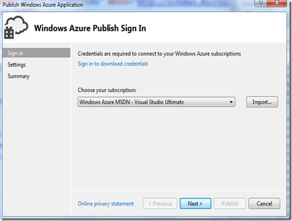Click the credentials required message text
The image size is (292, 221).
tap(159, 53)
